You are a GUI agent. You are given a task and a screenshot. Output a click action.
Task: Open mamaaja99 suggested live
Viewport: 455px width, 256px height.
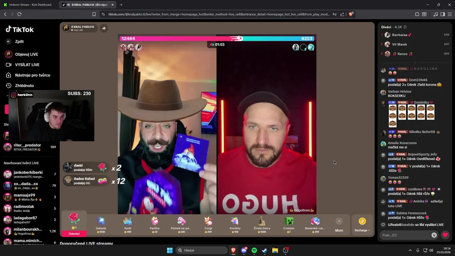[30, 197]
